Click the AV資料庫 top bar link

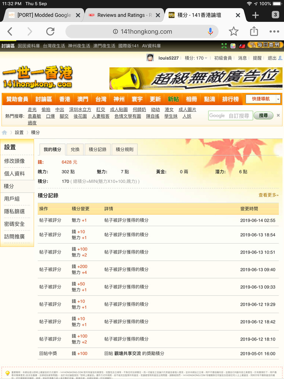(151, 46)
